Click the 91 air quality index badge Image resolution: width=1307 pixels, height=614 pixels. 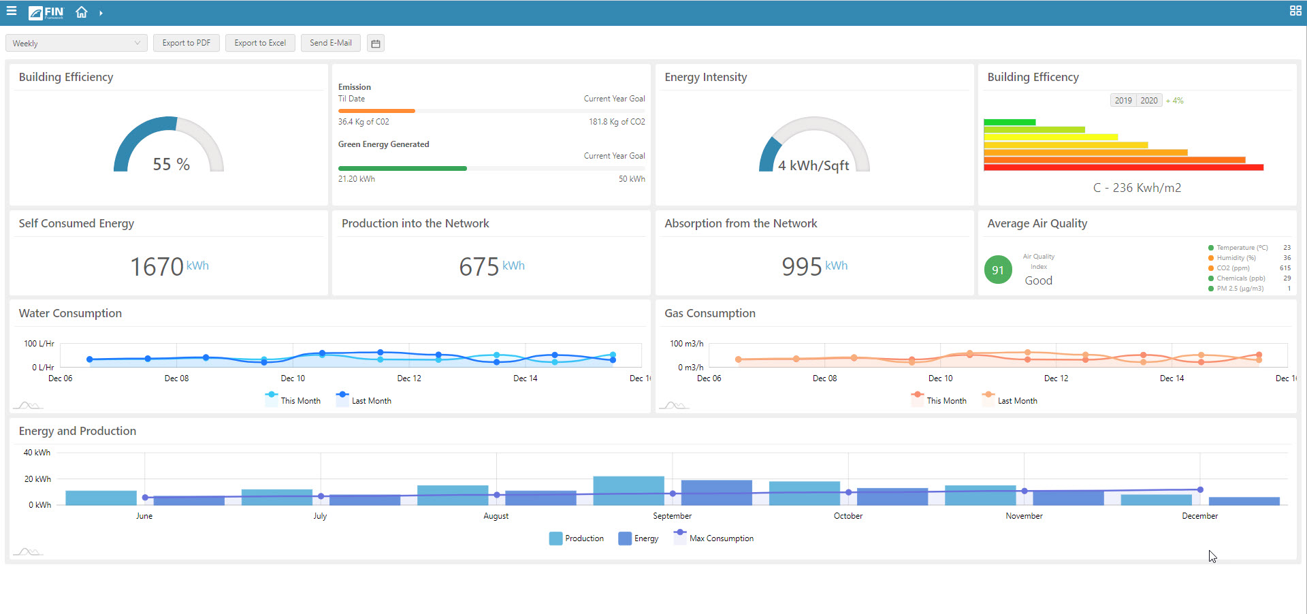(x=997, y=270)
